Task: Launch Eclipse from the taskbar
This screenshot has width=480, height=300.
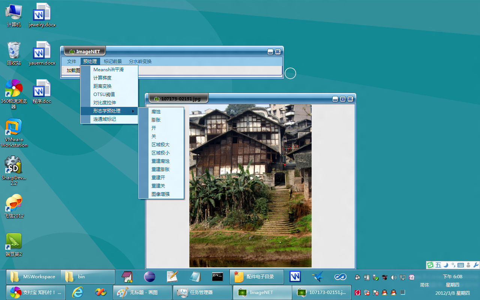Action: point(150,277)
